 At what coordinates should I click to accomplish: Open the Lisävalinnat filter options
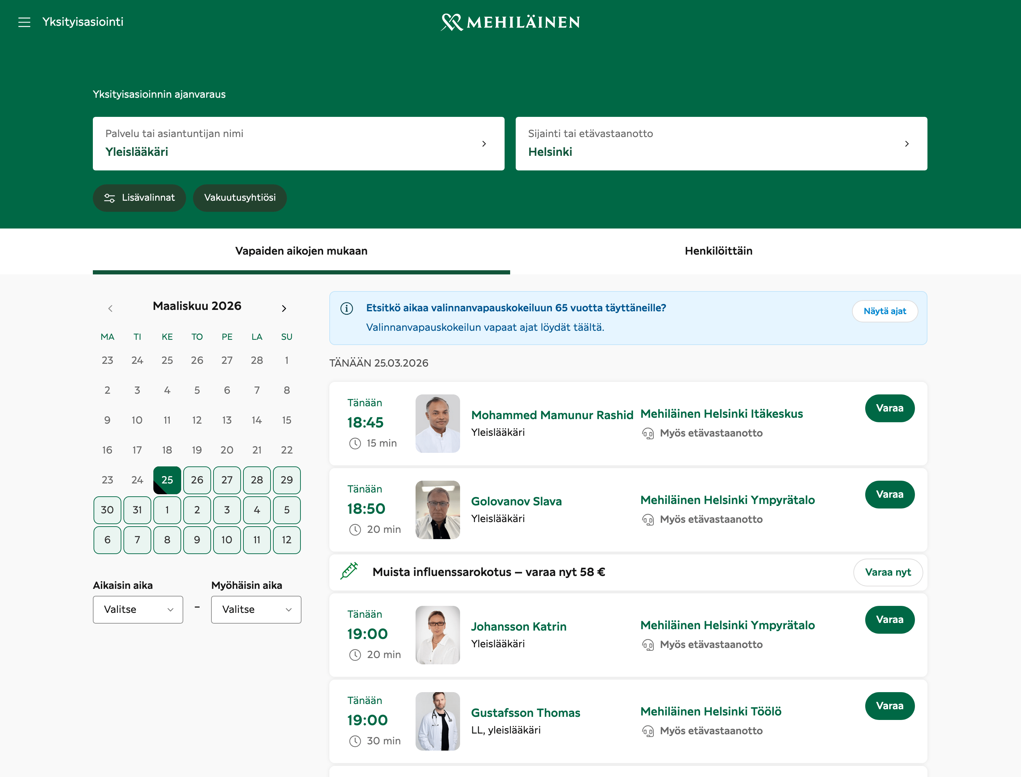click(x=139, y=198)
